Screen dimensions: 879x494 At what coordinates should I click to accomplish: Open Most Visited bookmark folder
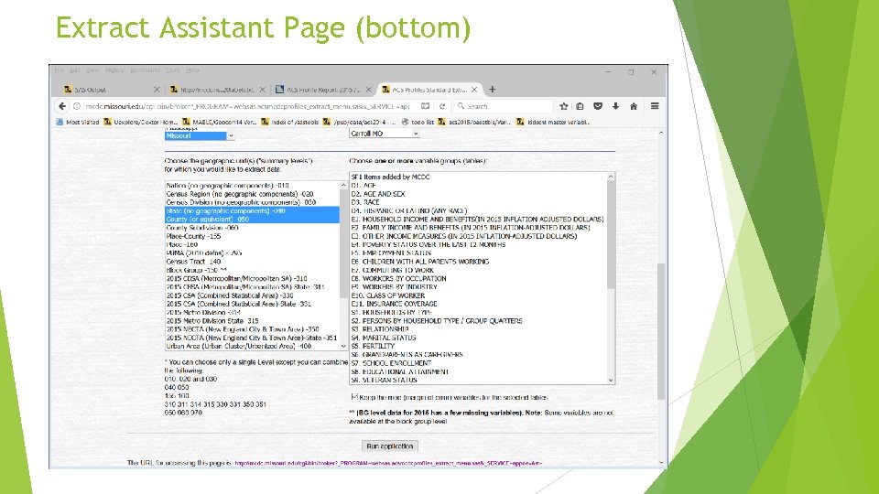(77, 122)
